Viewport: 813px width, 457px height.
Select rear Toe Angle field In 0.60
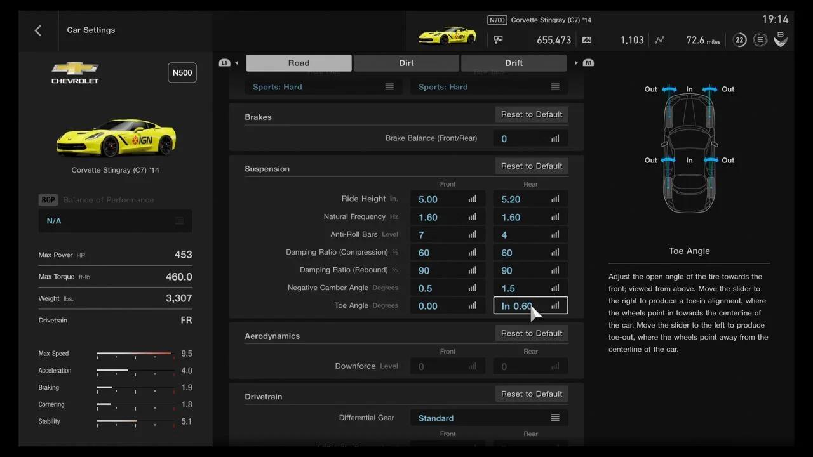530,306
